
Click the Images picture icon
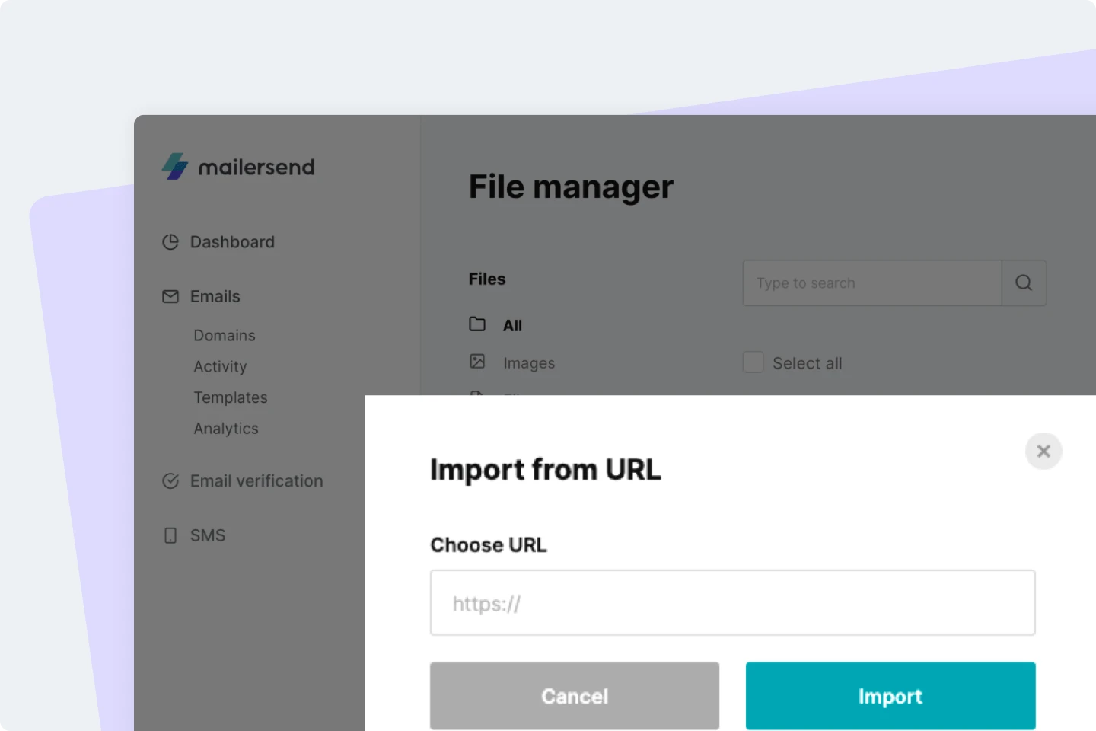(x=477, y=362)
